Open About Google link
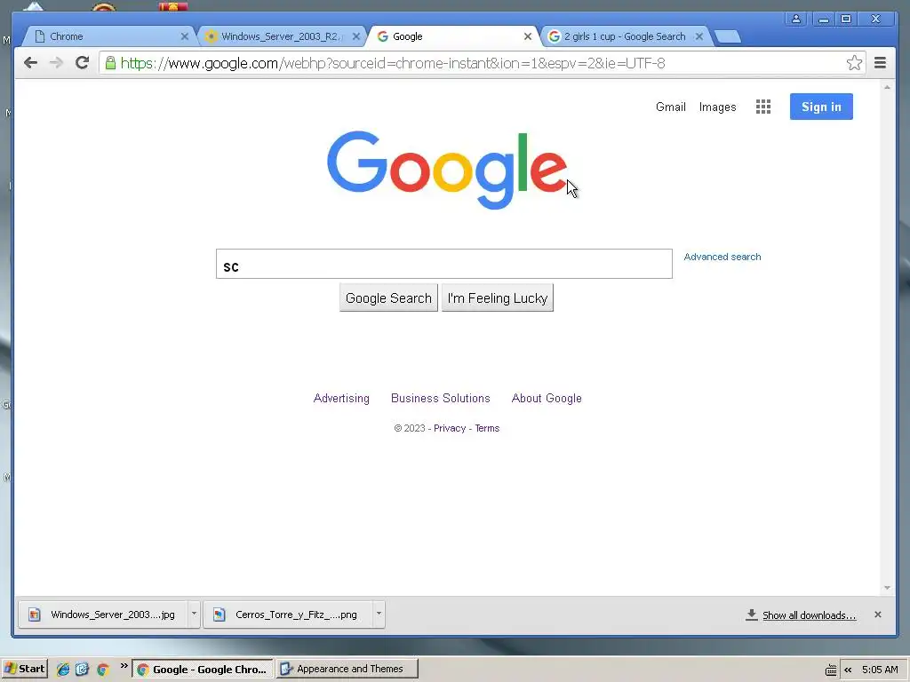The width and height of the screenshot is (910, 682). tap(547, 399)
